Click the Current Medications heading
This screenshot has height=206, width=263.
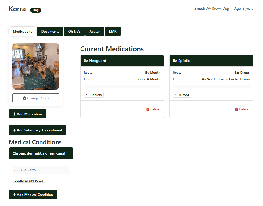tap(112, 49)
